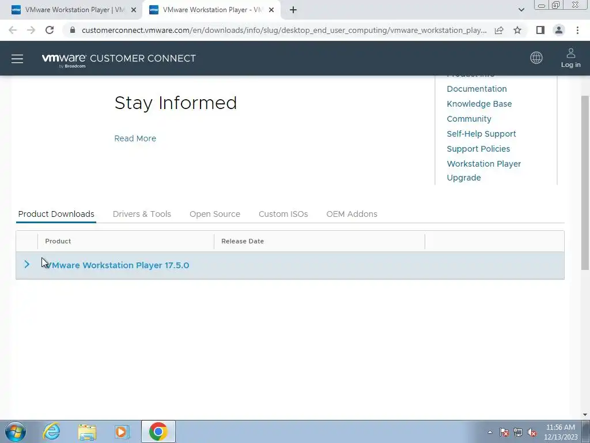590x443 pixels.
Task: Click the browser forward arrow
Action: 31,30
